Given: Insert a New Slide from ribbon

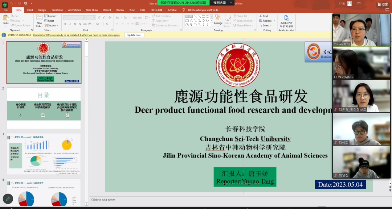Looking at the screenshot, I should [39, 18].
